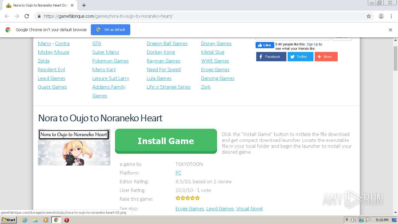Click the browser forward arrow
The height and width of the screenshot is (224, 398).
click(17, 16)
